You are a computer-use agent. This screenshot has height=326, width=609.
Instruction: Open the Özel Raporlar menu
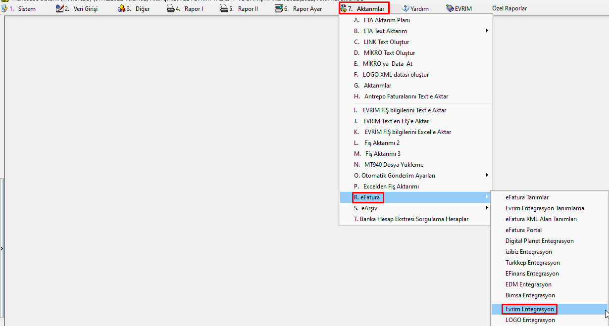(509, 9)
